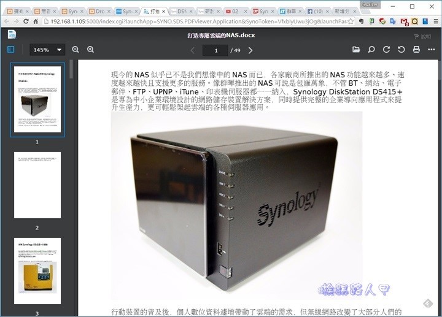Click the browser back button

(7, 21)
